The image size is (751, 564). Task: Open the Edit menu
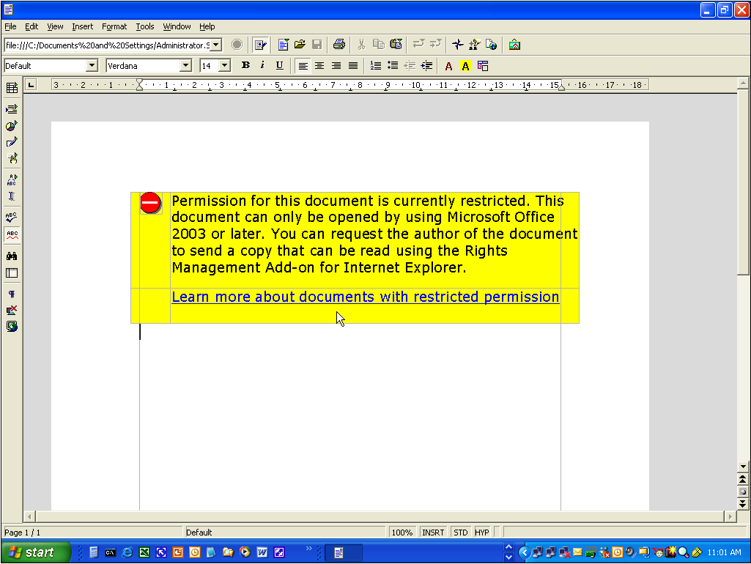pyautogui.click(x=32, y=26)
